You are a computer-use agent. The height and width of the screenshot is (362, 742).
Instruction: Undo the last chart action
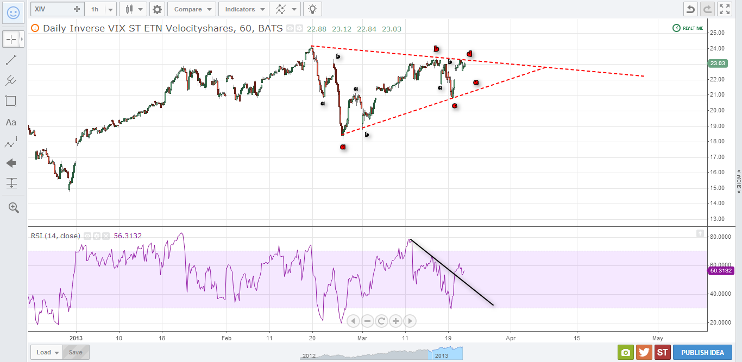pos(690,9)
